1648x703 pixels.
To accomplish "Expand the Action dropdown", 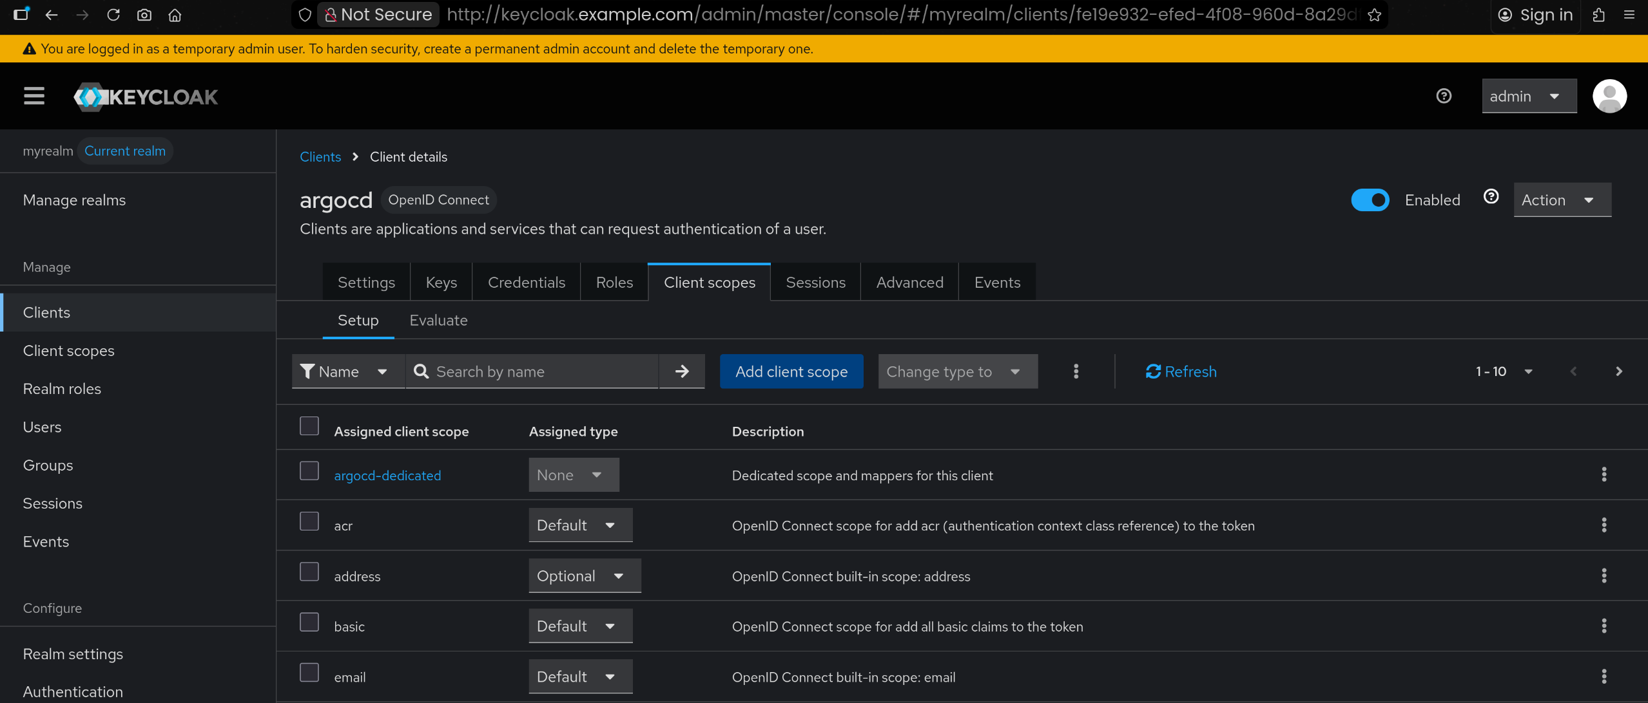I will coord(1562,200).
